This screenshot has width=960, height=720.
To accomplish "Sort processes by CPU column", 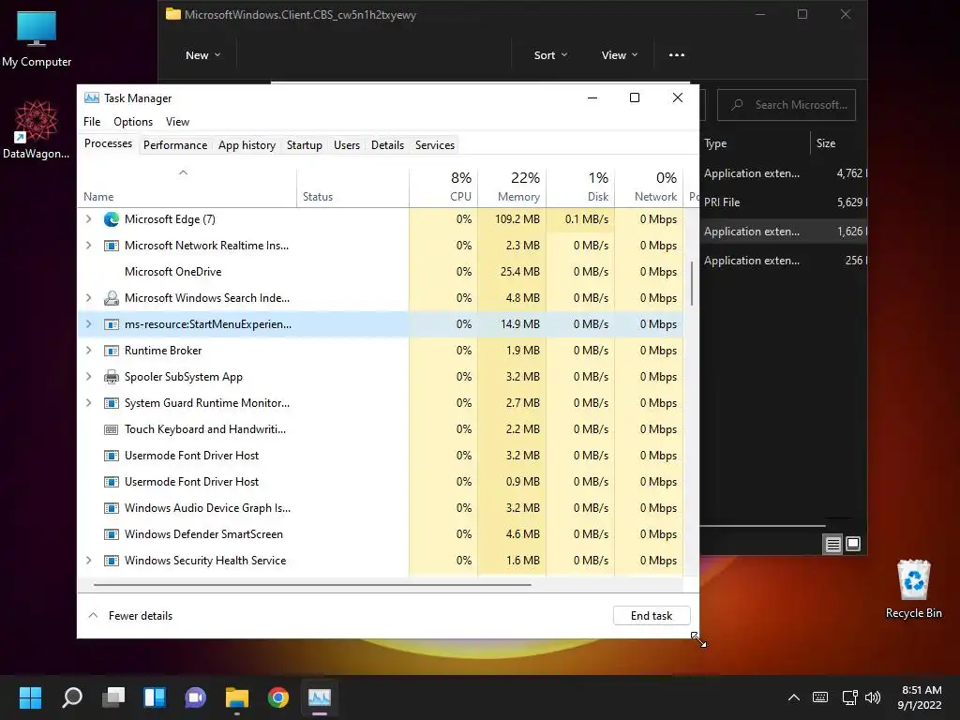I will pos(443,187).
